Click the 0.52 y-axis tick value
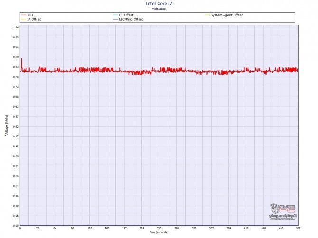 (x=16, y=127)
